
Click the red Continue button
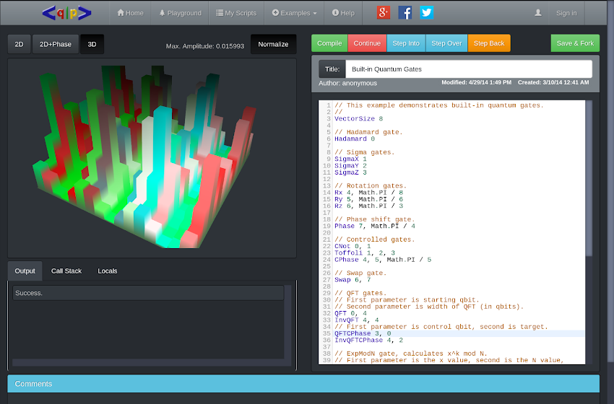click(367, 43)
